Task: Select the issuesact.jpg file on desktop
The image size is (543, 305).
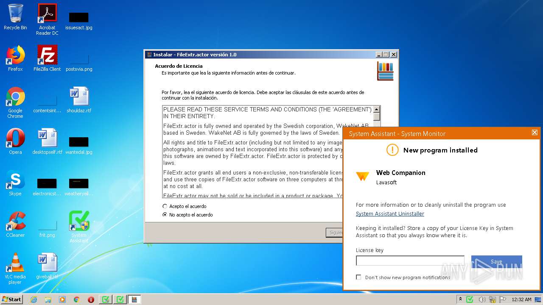Action: (79, 21)
